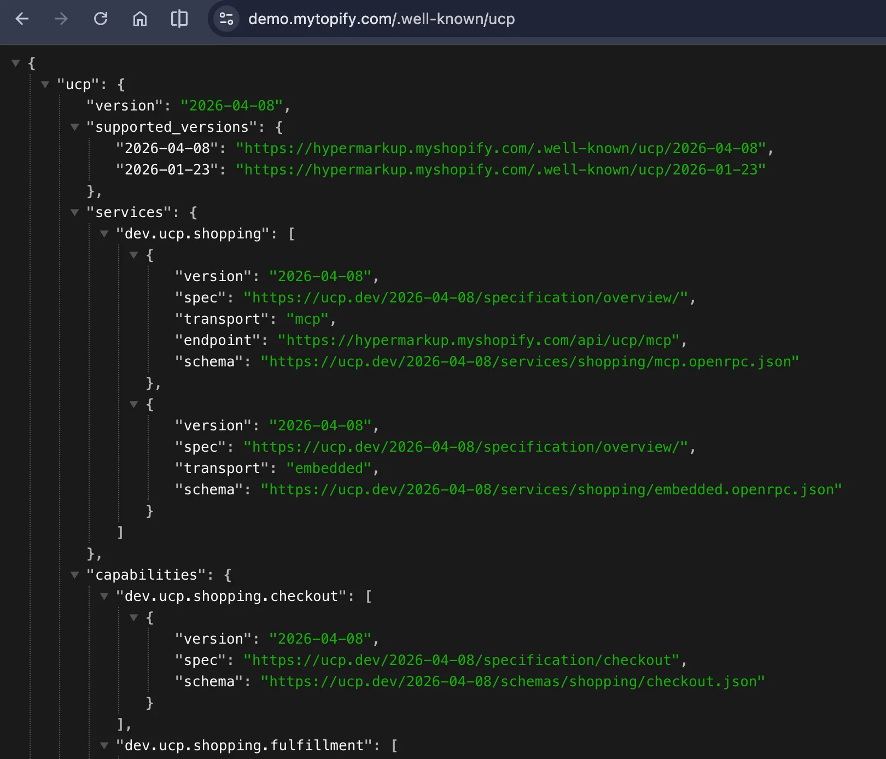Click the embedded object's "version" value
Image resolution: width=886 pixels, height=759 pixels.
click(320, 425)
